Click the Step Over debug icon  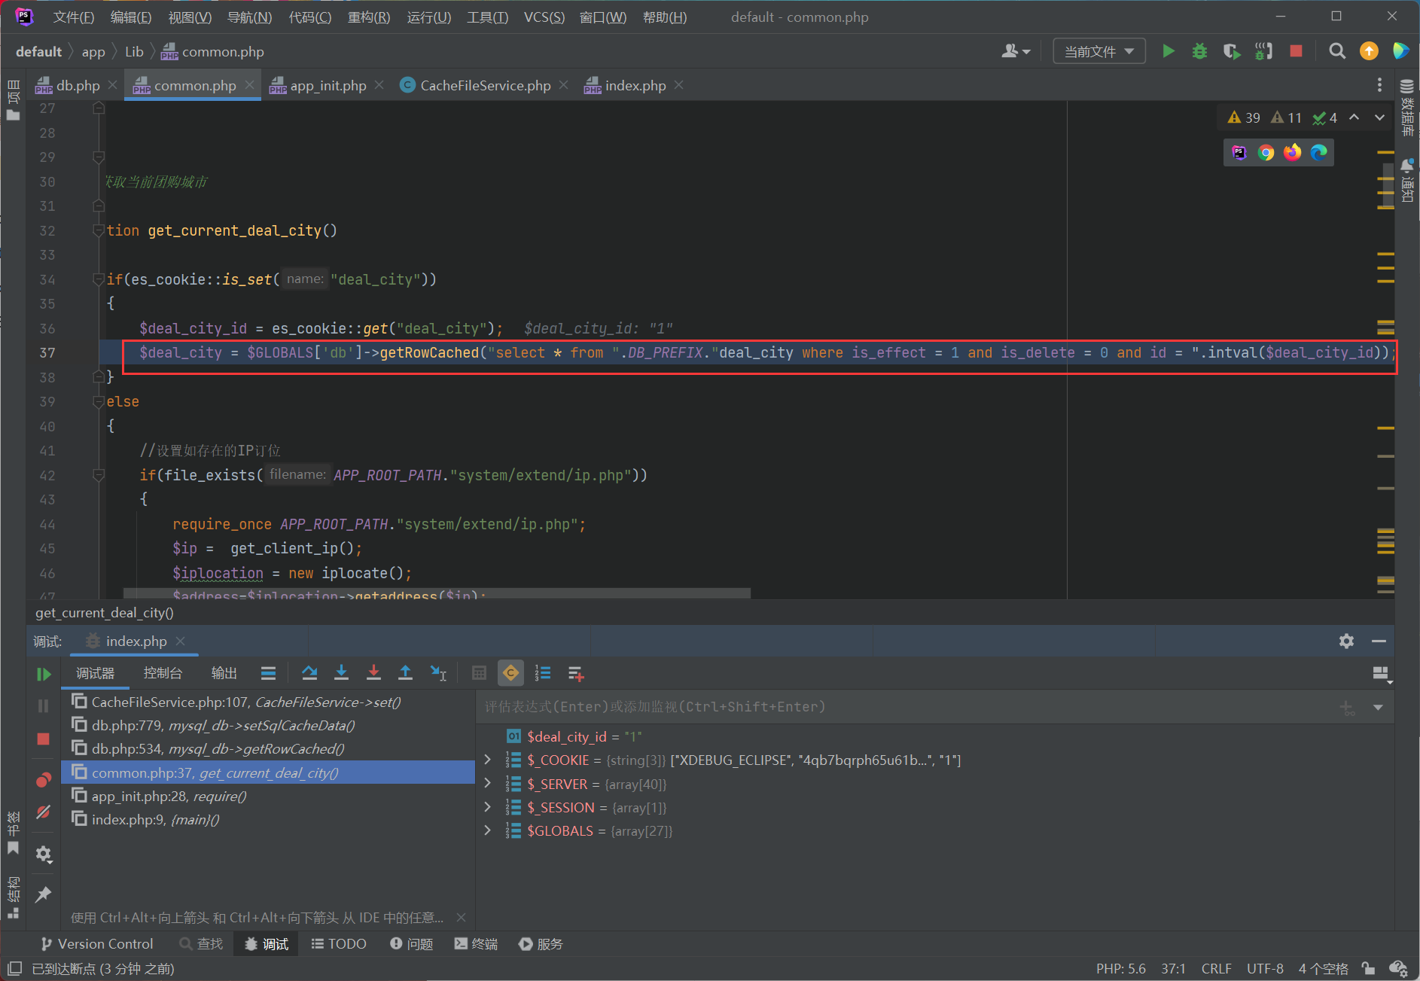(309, 673)
